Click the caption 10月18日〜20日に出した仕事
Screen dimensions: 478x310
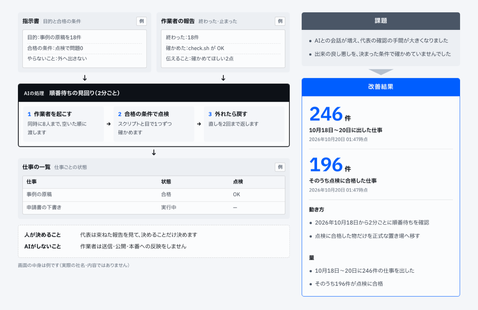pyautogui.click(x=346, y=130)
